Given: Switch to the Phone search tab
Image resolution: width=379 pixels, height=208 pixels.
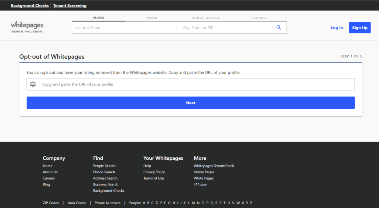Looking at the screenshot, I should pos(152,18).
